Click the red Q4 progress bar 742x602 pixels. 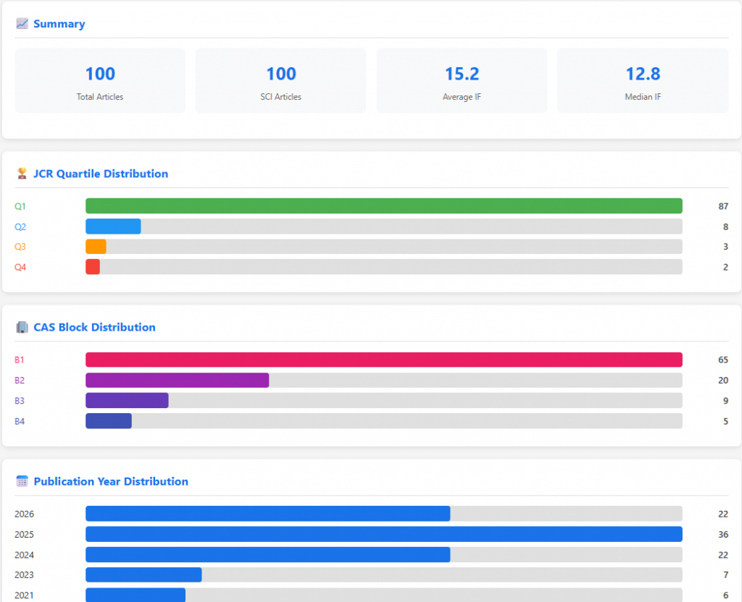click(x=93, y=267)
